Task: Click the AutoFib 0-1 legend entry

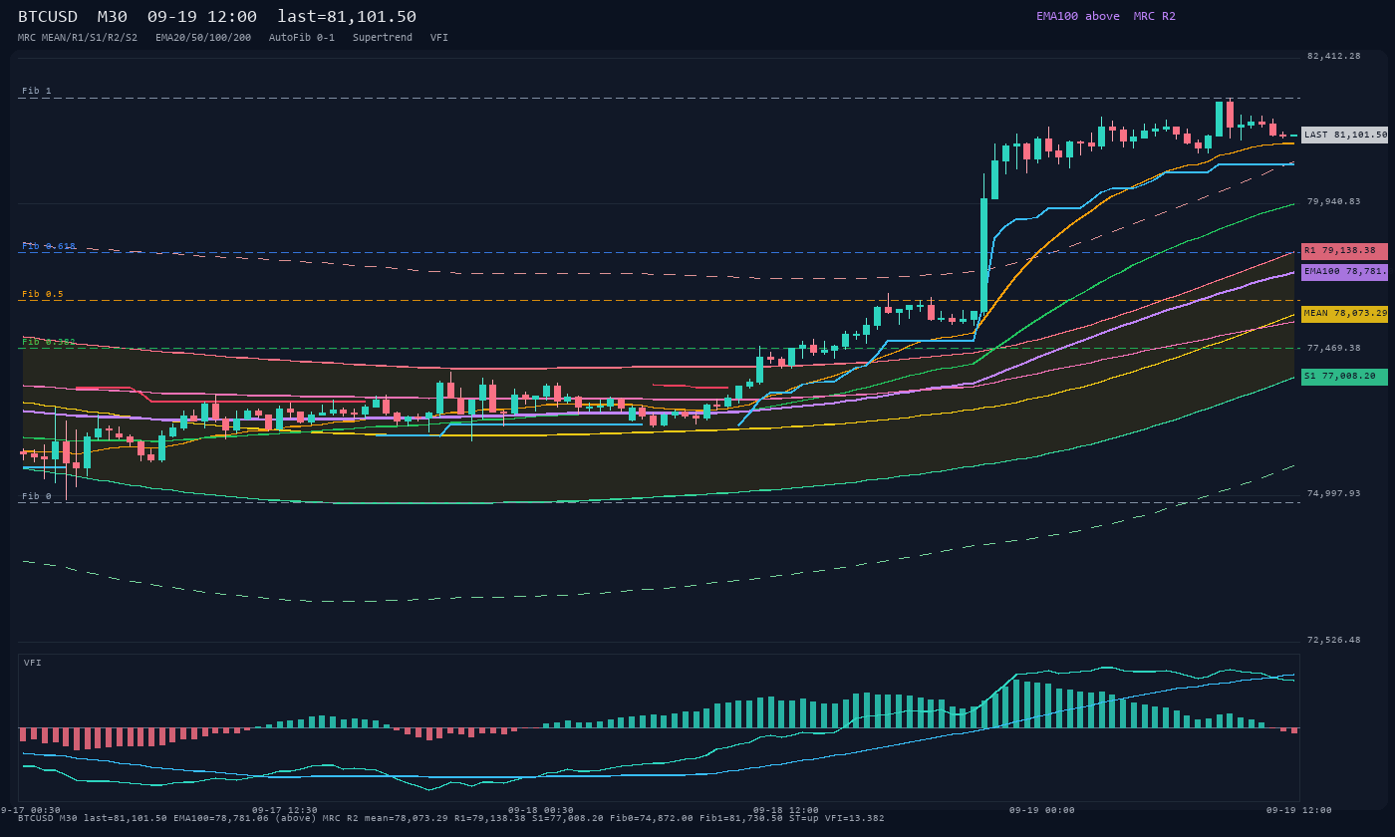Action: coord(302,38)
